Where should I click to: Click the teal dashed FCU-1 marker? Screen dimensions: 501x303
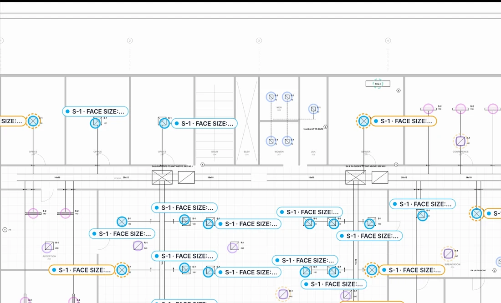point(378,84)
